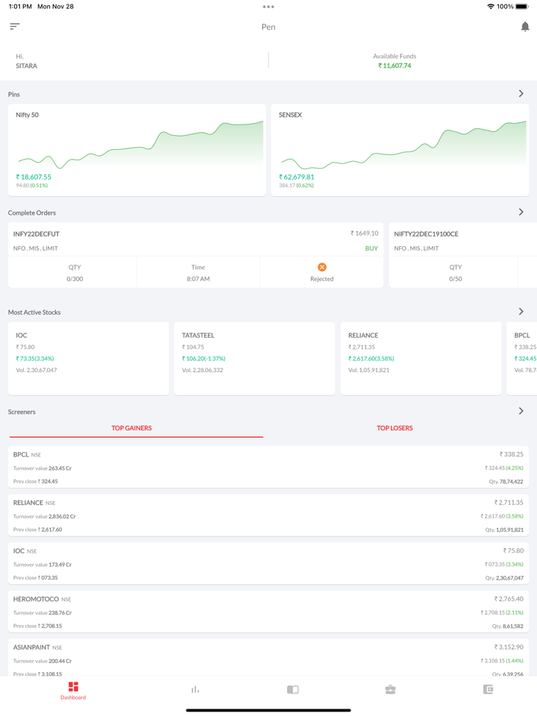Open the INFY22DECFUT order card
The height and width of the screenshot is (716, 537).
coord(195,240)
